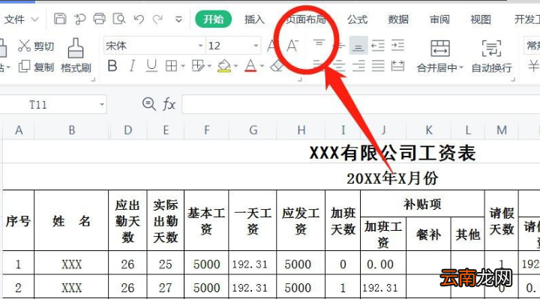Click header cell 应发工资
This screenshot has height=299, width=540.
click(301, 220)
